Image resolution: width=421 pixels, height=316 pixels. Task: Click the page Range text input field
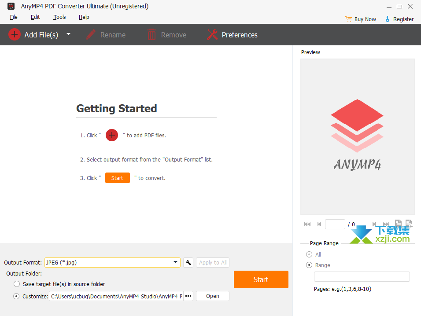(x=362, y=276)
